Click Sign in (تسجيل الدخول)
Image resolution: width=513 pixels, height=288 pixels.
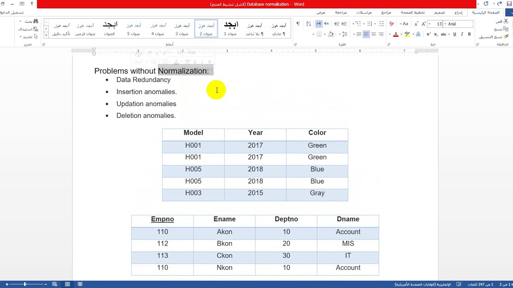[x=12, y=12]
